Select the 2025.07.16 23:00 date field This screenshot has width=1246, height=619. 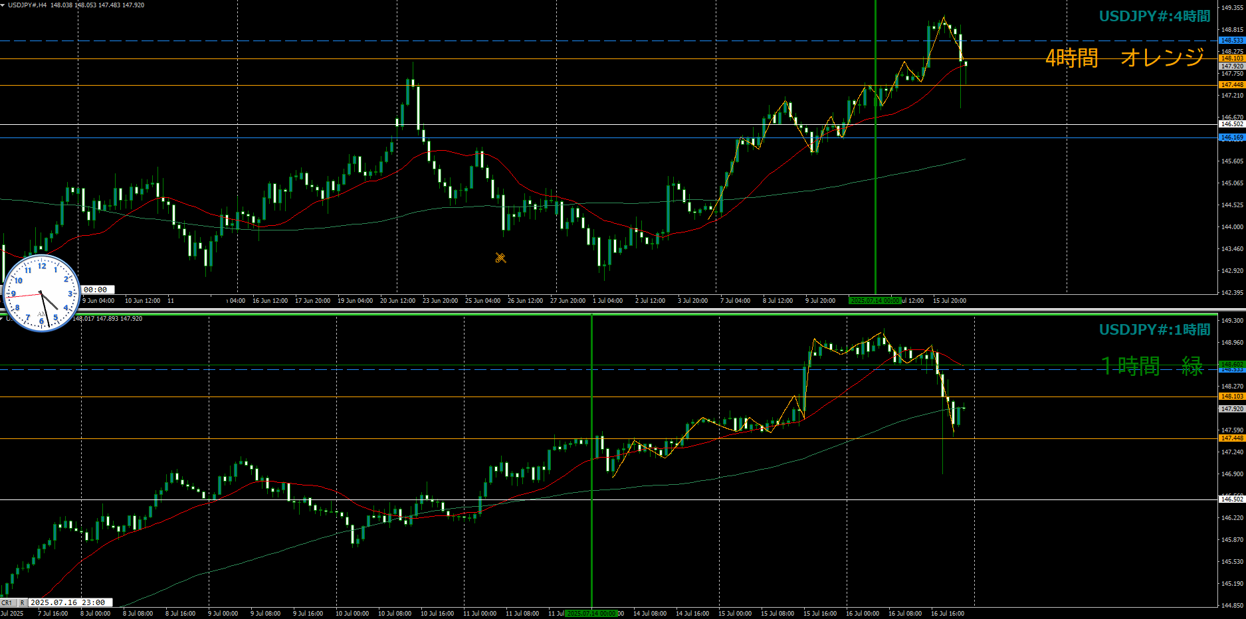click(x=70, y=602)
